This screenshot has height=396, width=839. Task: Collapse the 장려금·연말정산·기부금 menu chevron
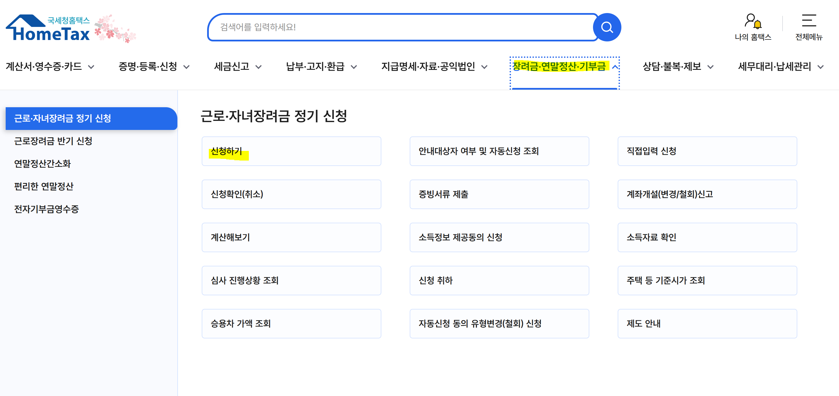point(614,67)
